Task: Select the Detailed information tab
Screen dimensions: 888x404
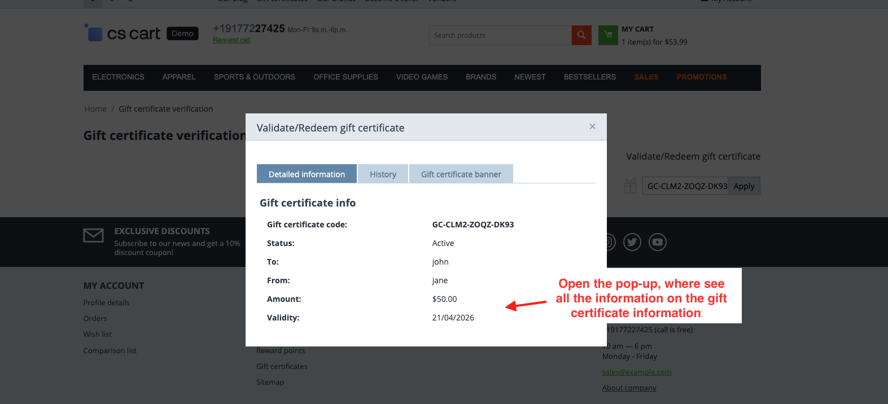Action: [307, 174]
